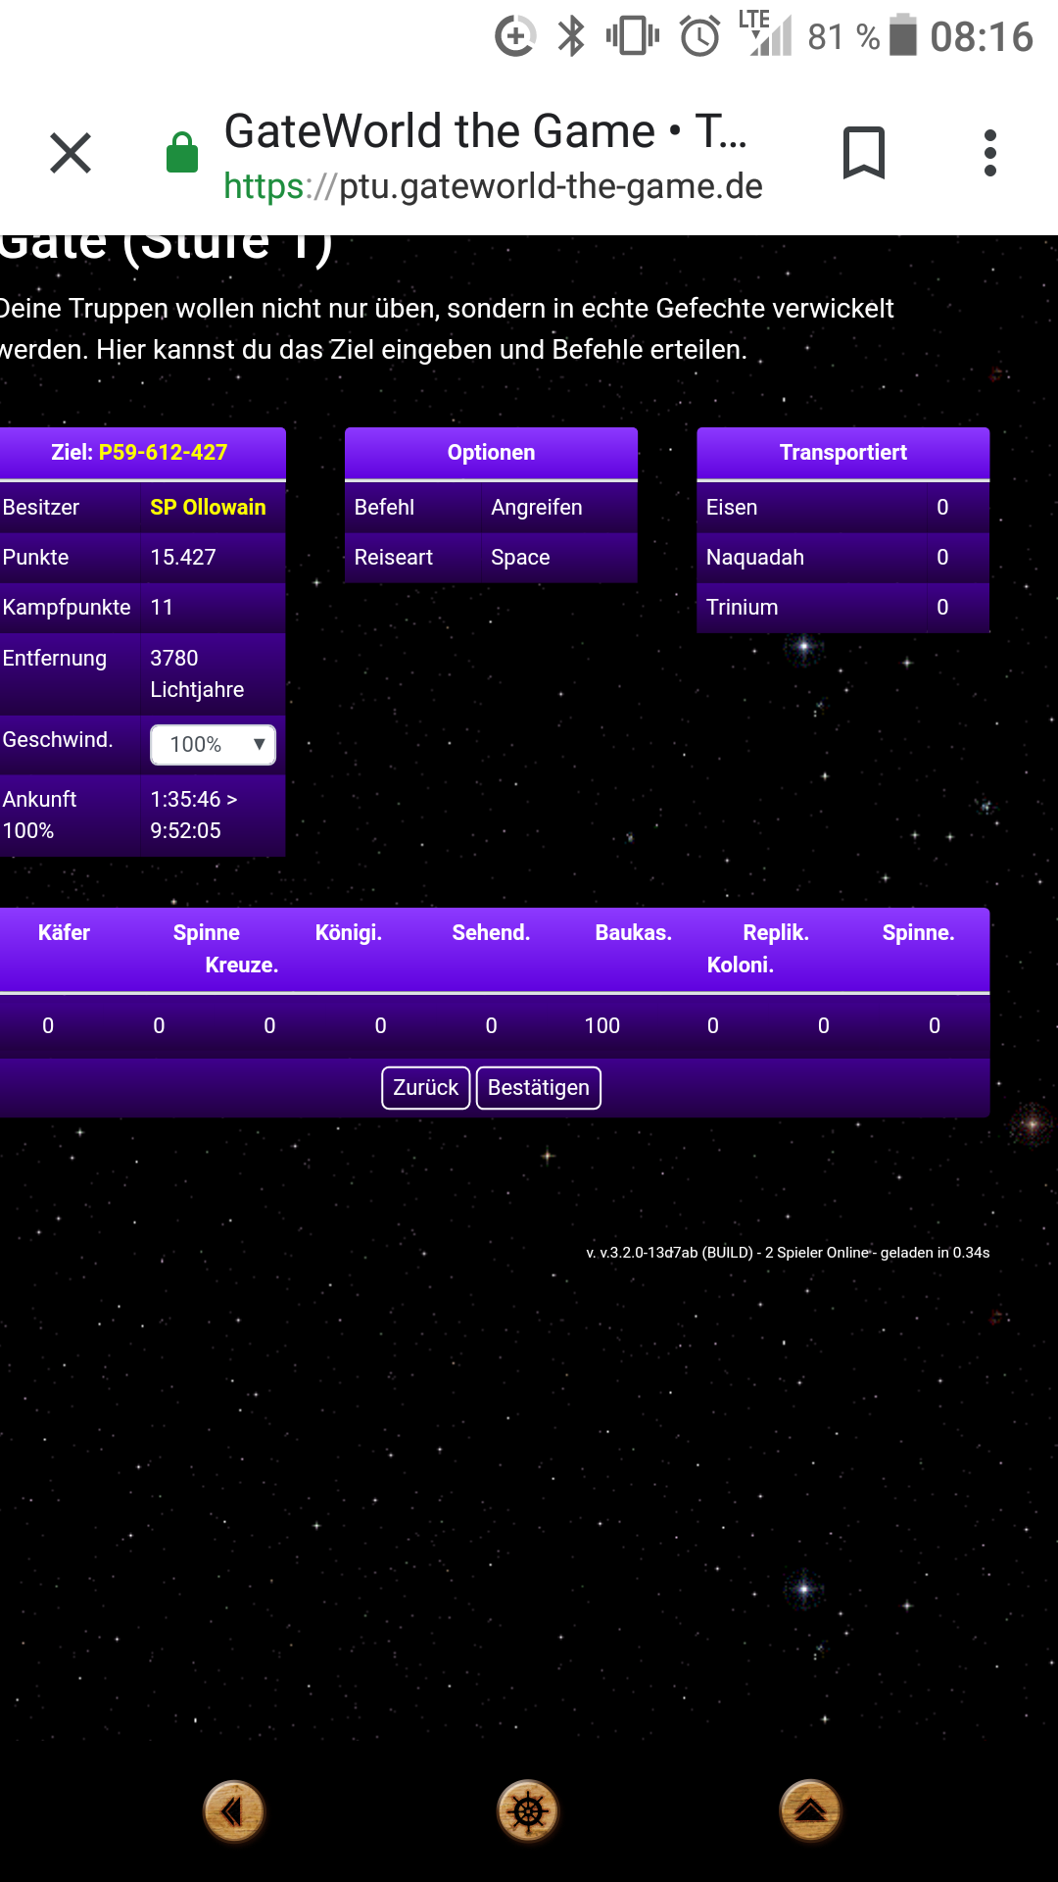The image size is (1058, 1882).
Task: Tap the battery icon in status bar
Action: point(902,36)
